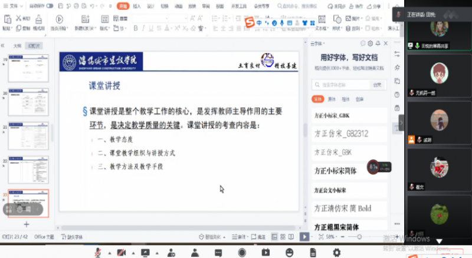Add a new slide with plus button
472x258 pixels.
click(x=26, y=224)
